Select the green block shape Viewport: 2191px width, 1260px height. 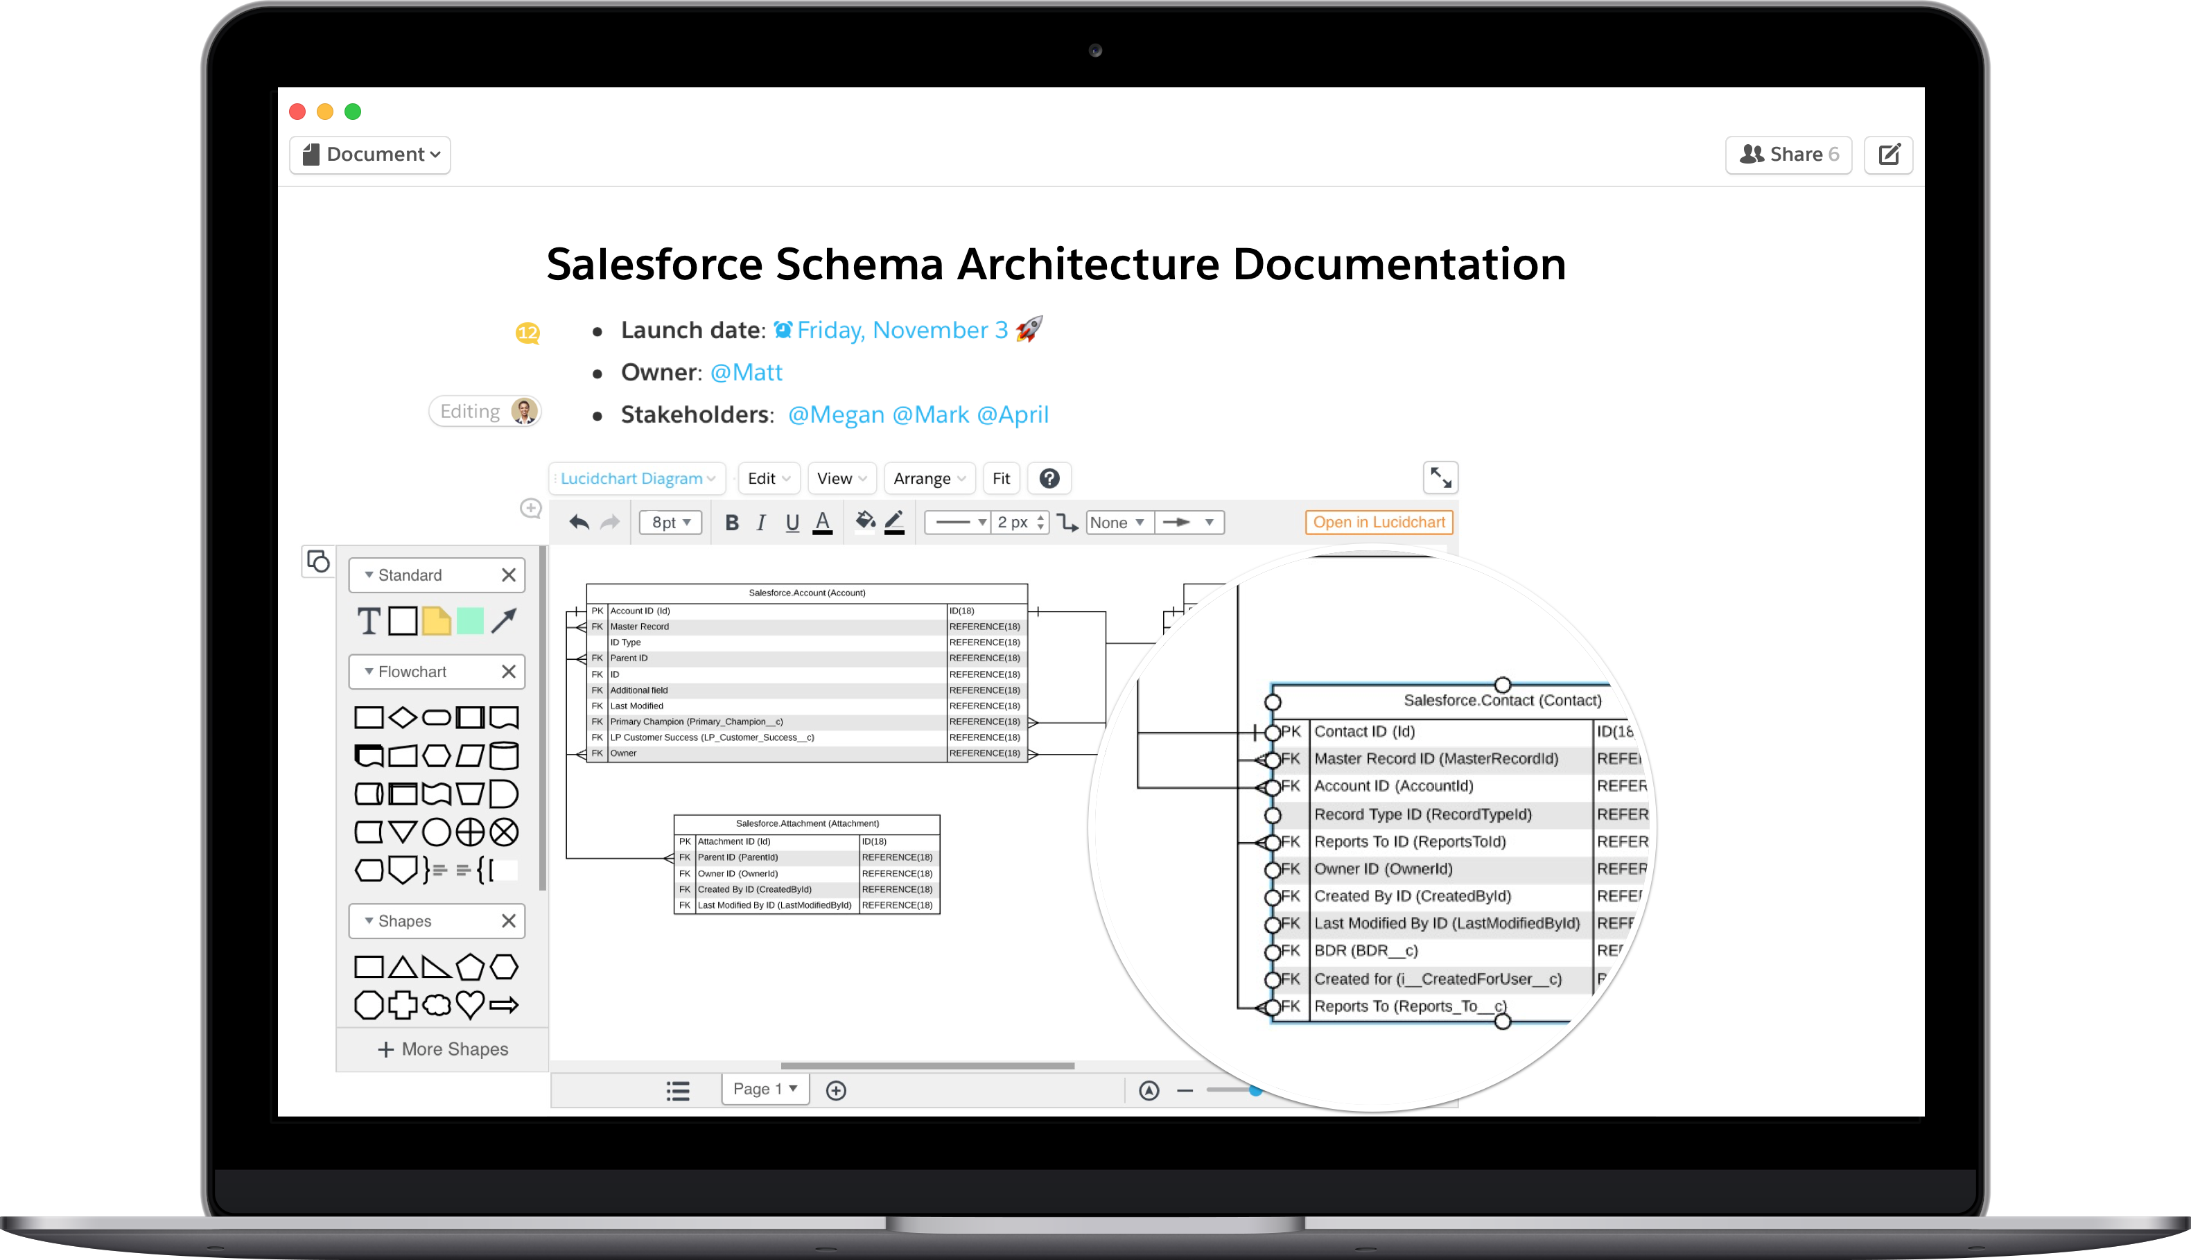[x=470, y=622]
